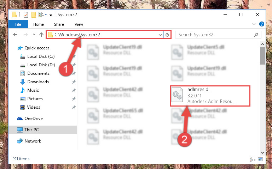Open the Customize Quick Access Toolbar dropdown
The width and height of the screenshot is (272, 169).
tap(51, 15)
